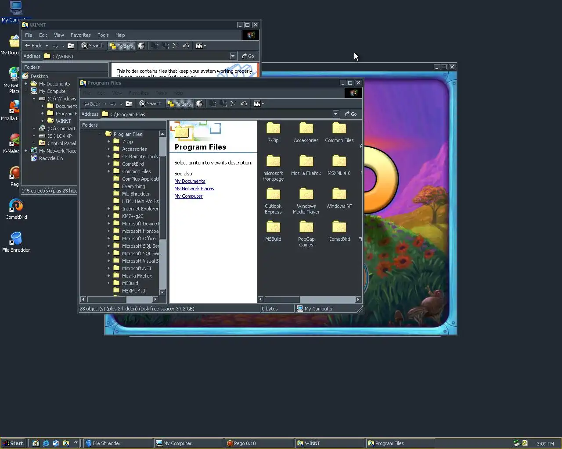The width and height of the screenshot is (562, 449).
Task: Expand the Microsoft Office node in folder tree
Action: pyautogui.click(x=108, y=239)
